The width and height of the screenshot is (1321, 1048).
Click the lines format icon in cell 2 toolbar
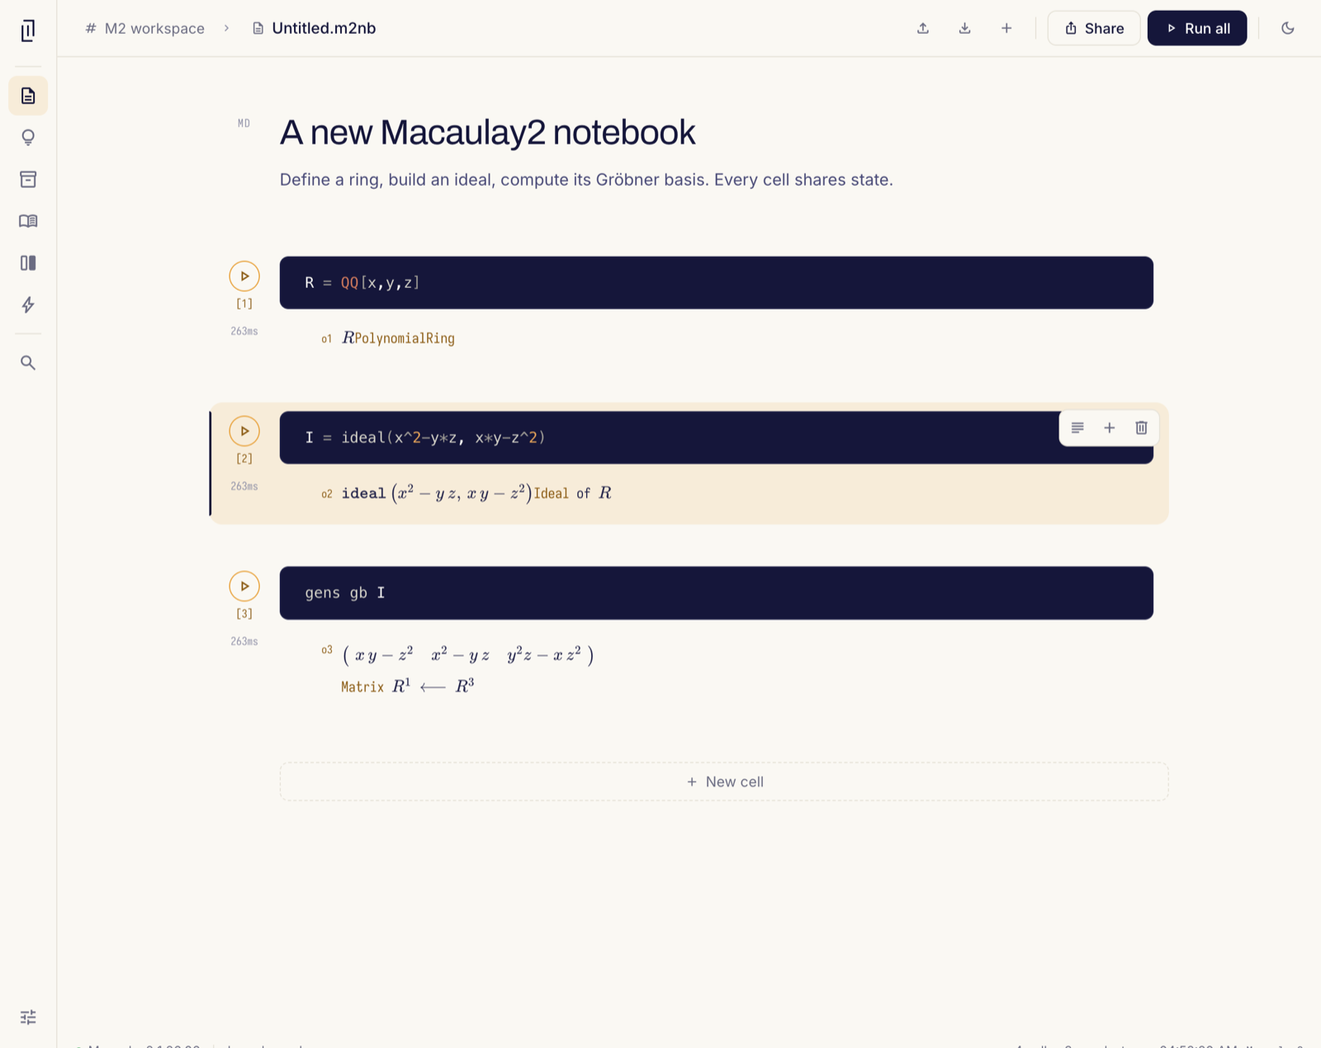tap(1077, 427)
